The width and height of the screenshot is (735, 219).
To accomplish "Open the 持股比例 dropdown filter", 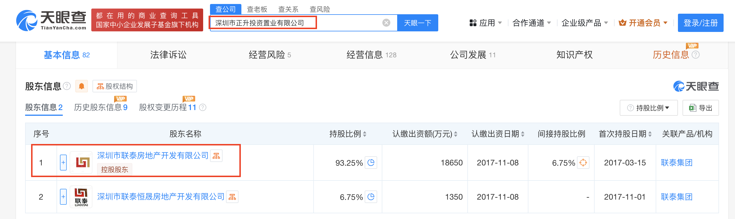I will 649,108.
